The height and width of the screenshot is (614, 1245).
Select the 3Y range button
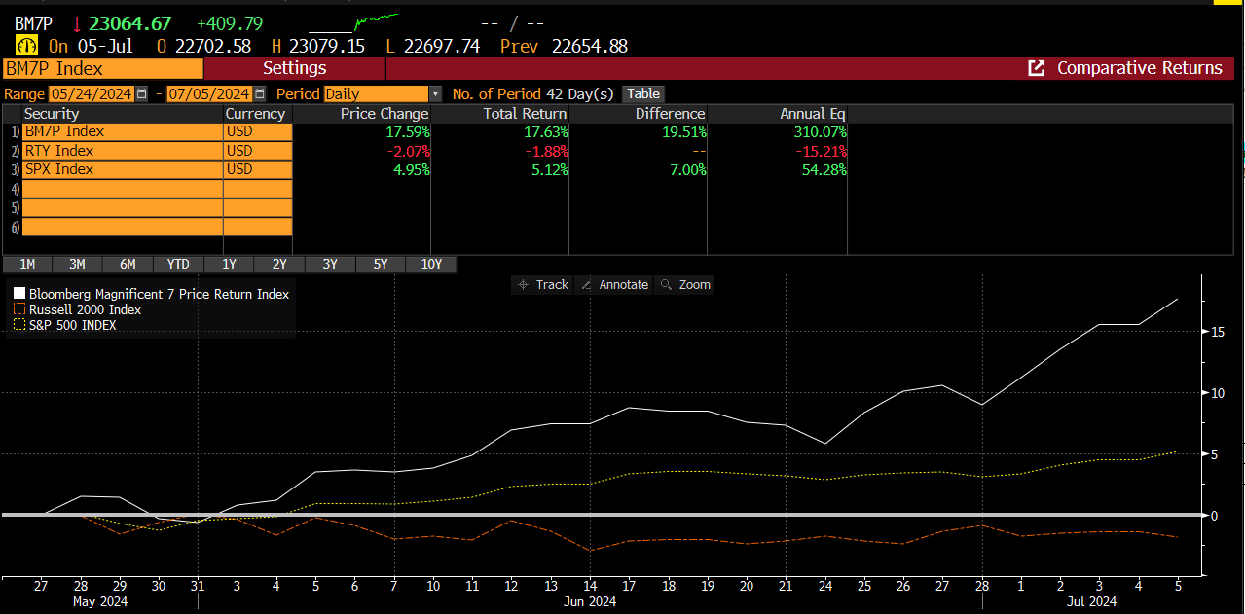(x=330, y=265)
